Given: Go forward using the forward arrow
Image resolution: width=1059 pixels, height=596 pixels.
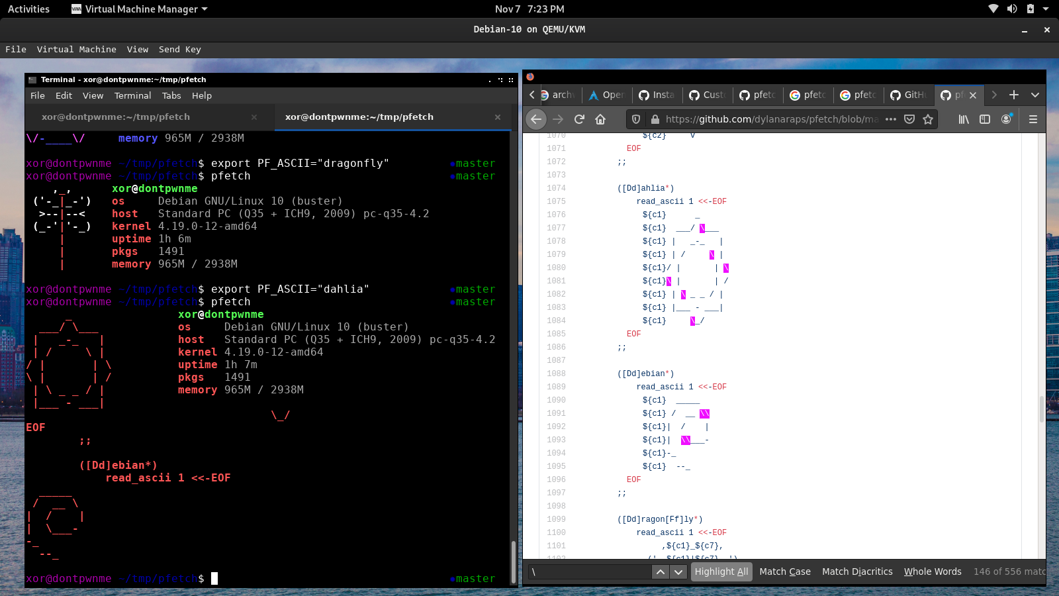Looking at the screenshot, I should [558, 119].
